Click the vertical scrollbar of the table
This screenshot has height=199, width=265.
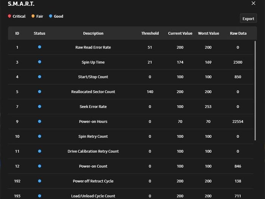point(255,91)
